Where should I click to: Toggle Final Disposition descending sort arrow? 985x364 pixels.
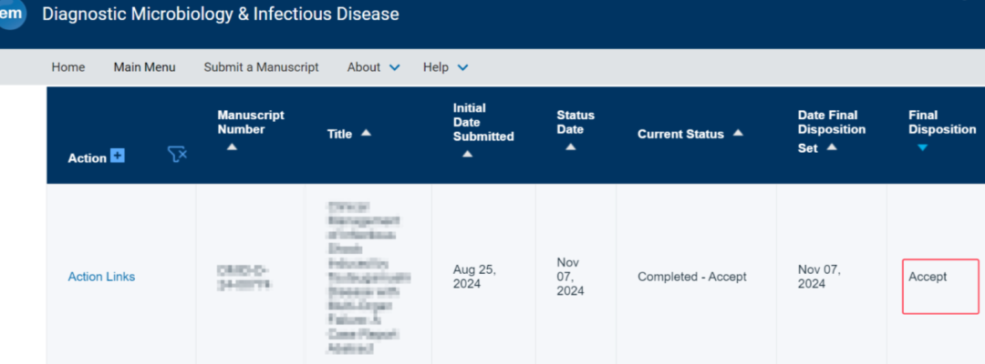pyautogui.click(x=922, y=147)
